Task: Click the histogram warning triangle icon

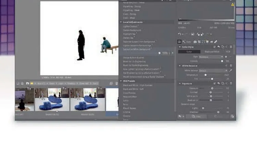Action: point(233,5)
